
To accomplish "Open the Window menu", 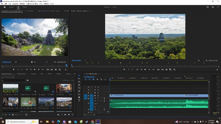I will (46, 4).
